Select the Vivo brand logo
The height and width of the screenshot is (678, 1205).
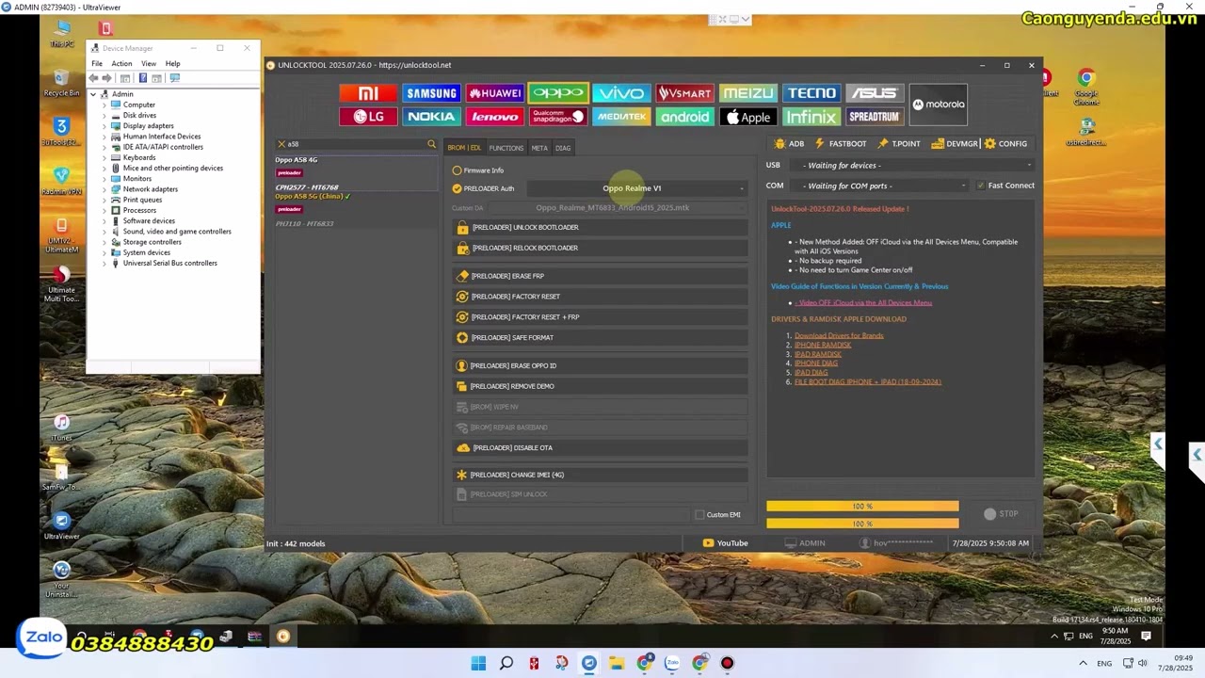[x=621, y=93]
